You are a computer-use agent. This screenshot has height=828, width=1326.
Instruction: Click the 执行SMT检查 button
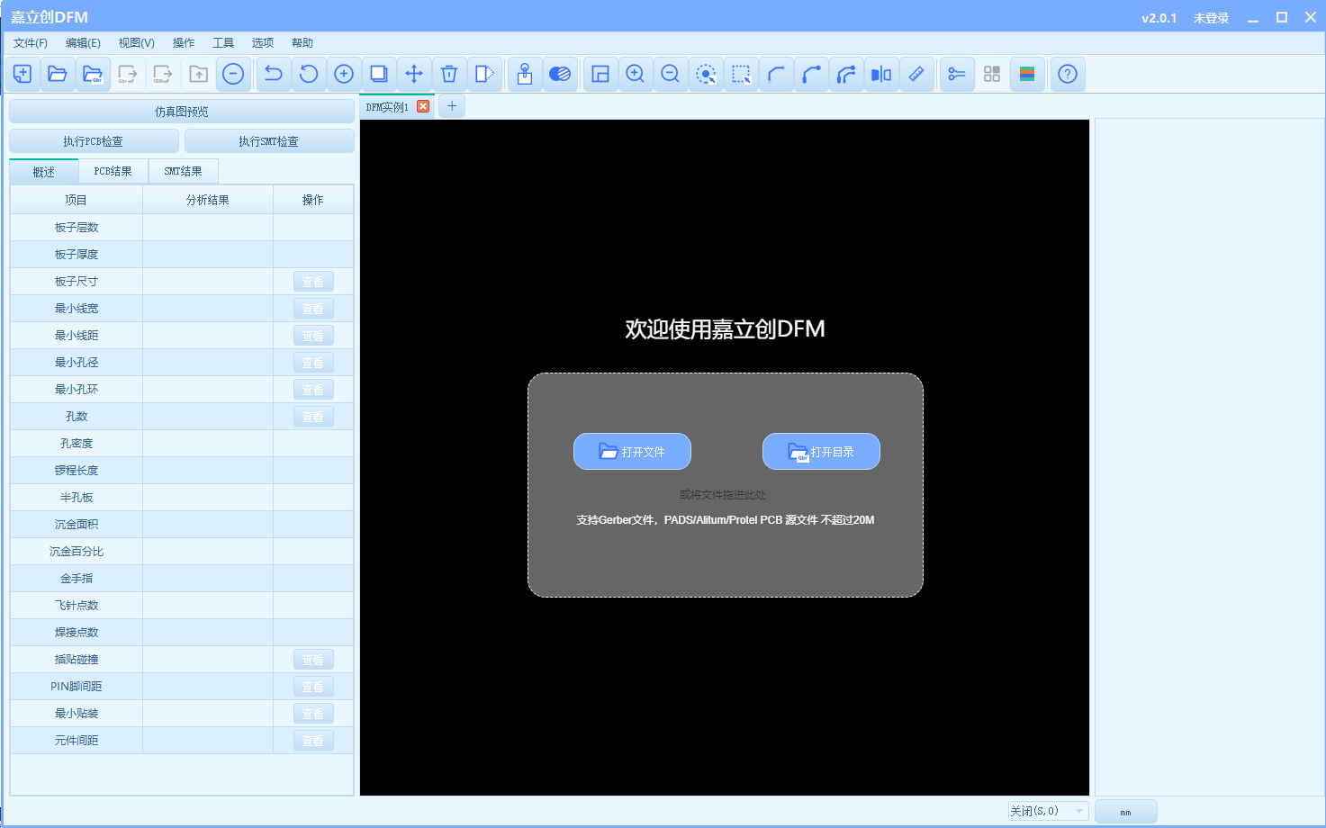click(269, 141)
